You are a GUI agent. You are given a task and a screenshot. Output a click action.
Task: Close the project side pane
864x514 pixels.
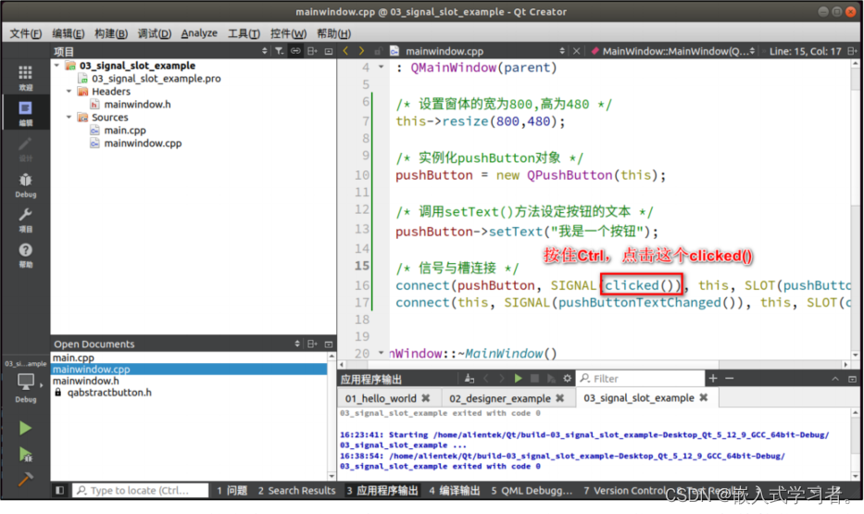[x=329, y=51]
